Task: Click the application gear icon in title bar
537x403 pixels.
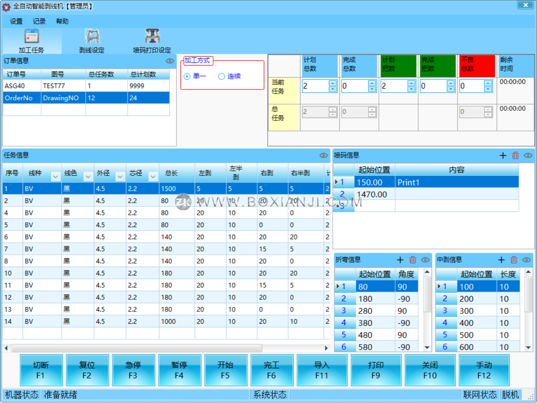Action: (6, 6)
